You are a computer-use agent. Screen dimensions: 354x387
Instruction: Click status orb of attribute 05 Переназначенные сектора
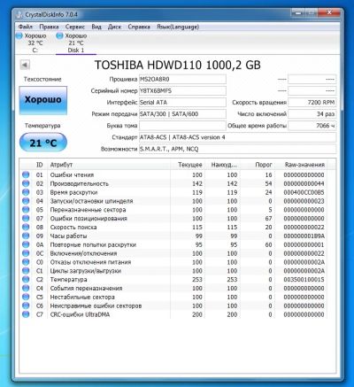(x=26, y=210)
